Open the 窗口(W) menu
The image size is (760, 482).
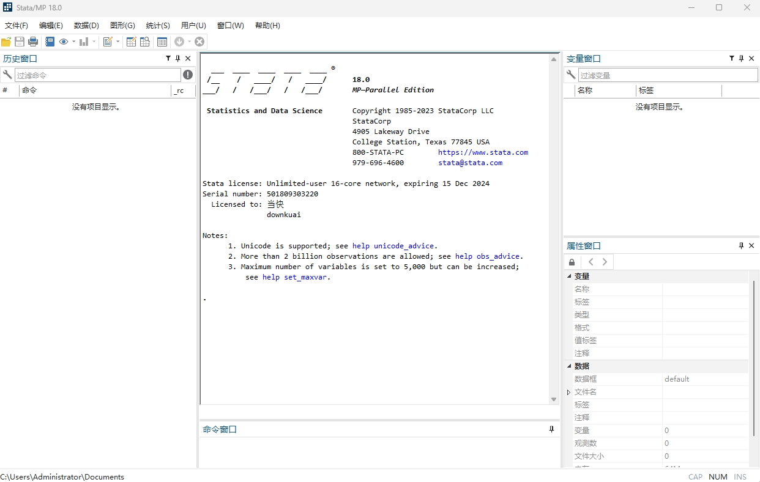(x=230, y=26)
